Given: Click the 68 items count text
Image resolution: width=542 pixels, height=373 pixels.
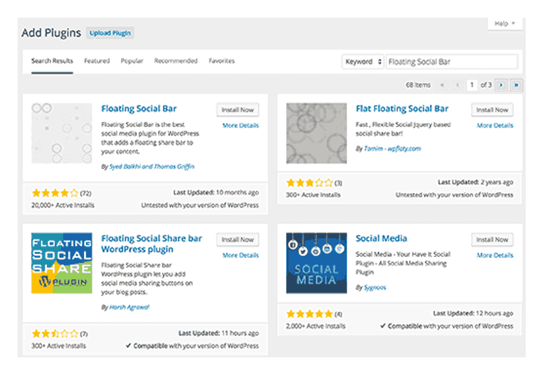Looking at the screenshot, I should pos(418,85).
